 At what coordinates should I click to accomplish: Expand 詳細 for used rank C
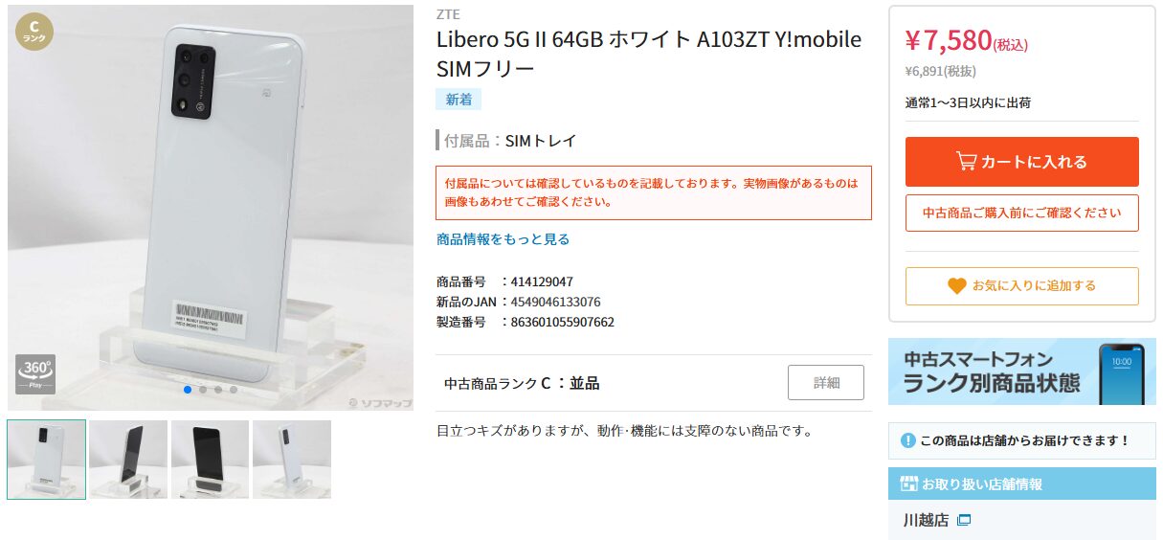[826, 382]
